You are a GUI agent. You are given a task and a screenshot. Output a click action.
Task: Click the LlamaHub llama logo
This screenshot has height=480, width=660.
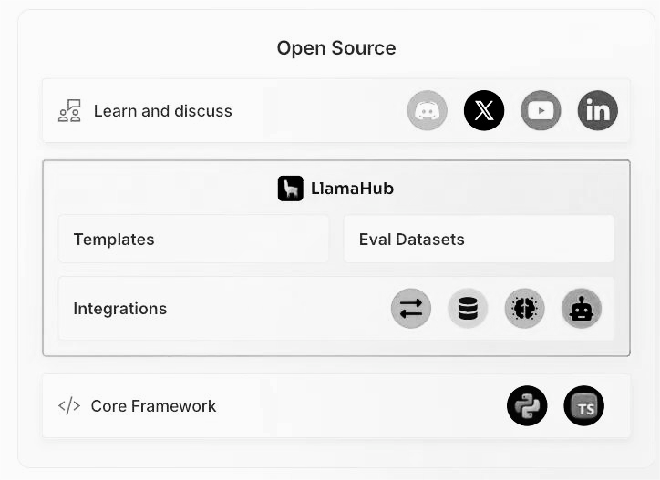pos(291,189)
